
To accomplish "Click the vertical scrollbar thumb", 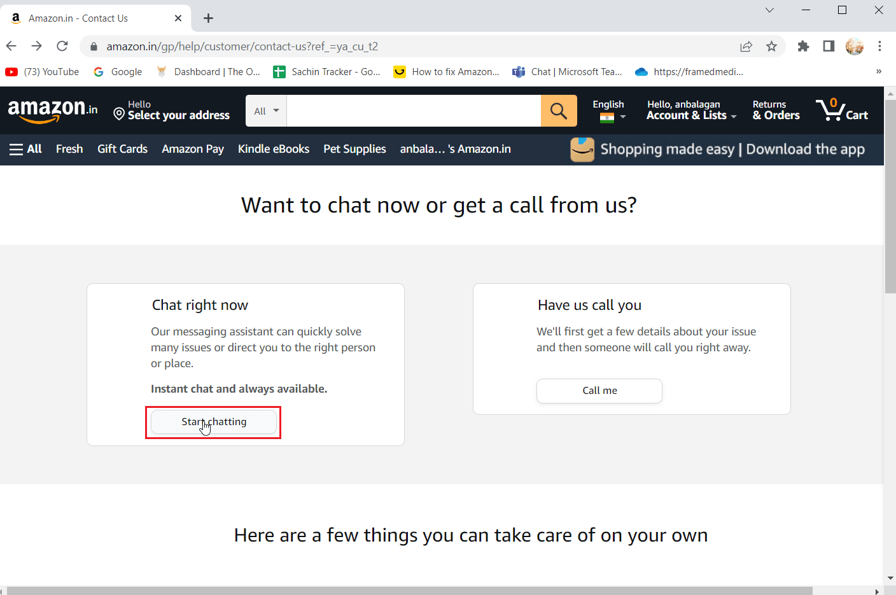I will (890, 196).
